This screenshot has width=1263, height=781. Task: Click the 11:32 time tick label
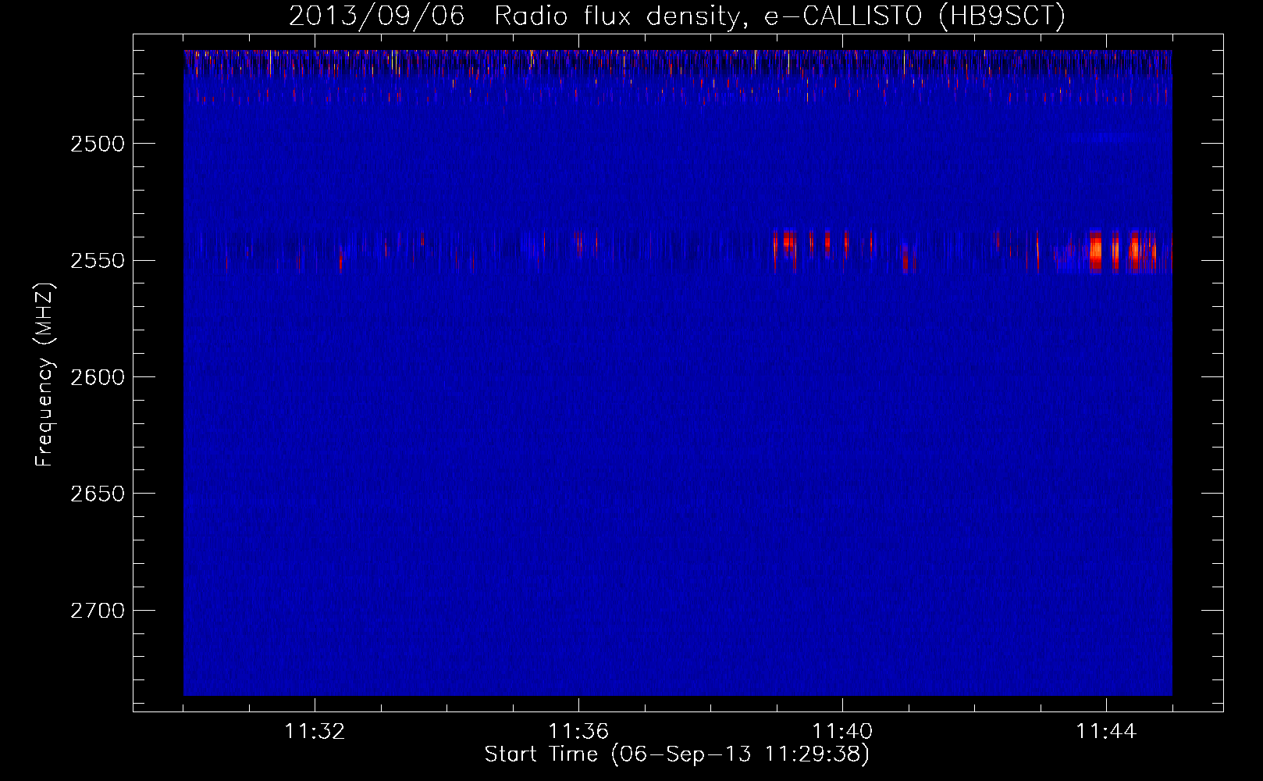(315, 732)
